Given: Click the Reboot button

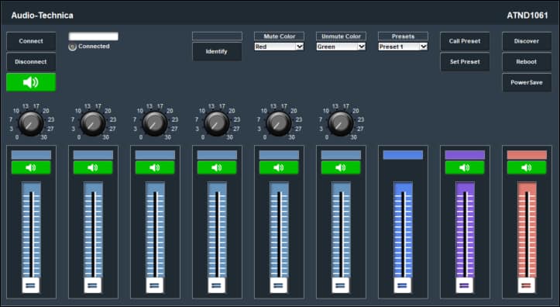Looking at the screenshot, I should coord(527,62).
